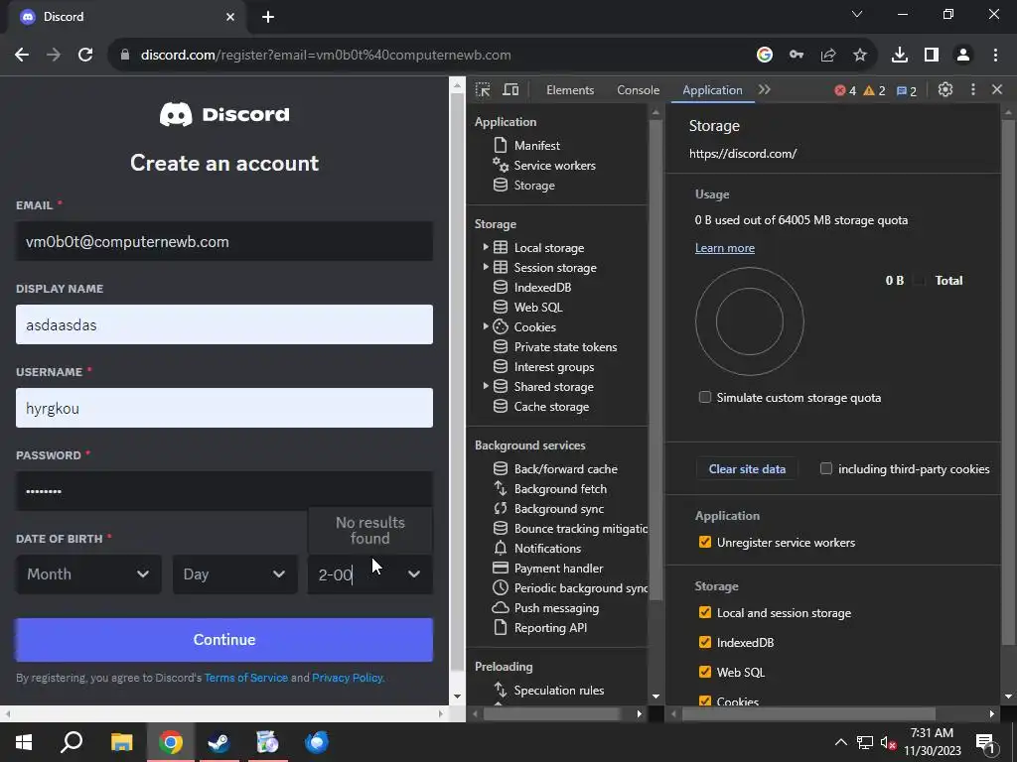The height and width of the screenshot is (762, 1017).
Task: Click the Clear site data button
Action: click(x=747, y=469)
